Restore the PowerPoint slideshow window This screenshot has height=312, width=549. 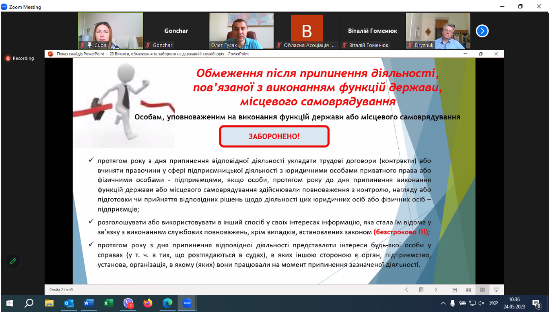coord(481,54)
